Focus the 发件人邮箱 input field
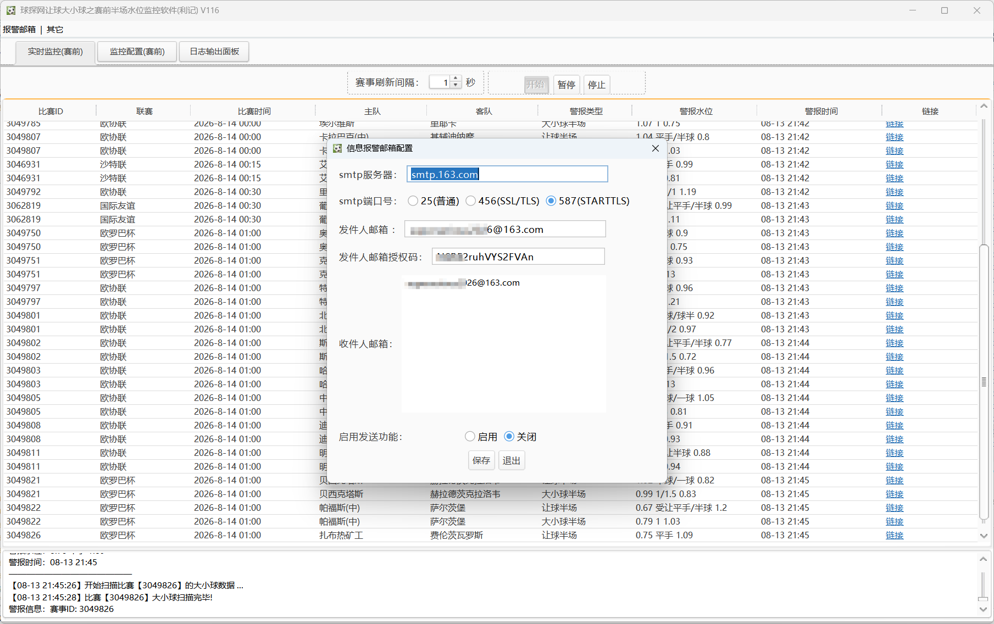The width and height of the screenshot is (994, 624). tap(505, 229)
